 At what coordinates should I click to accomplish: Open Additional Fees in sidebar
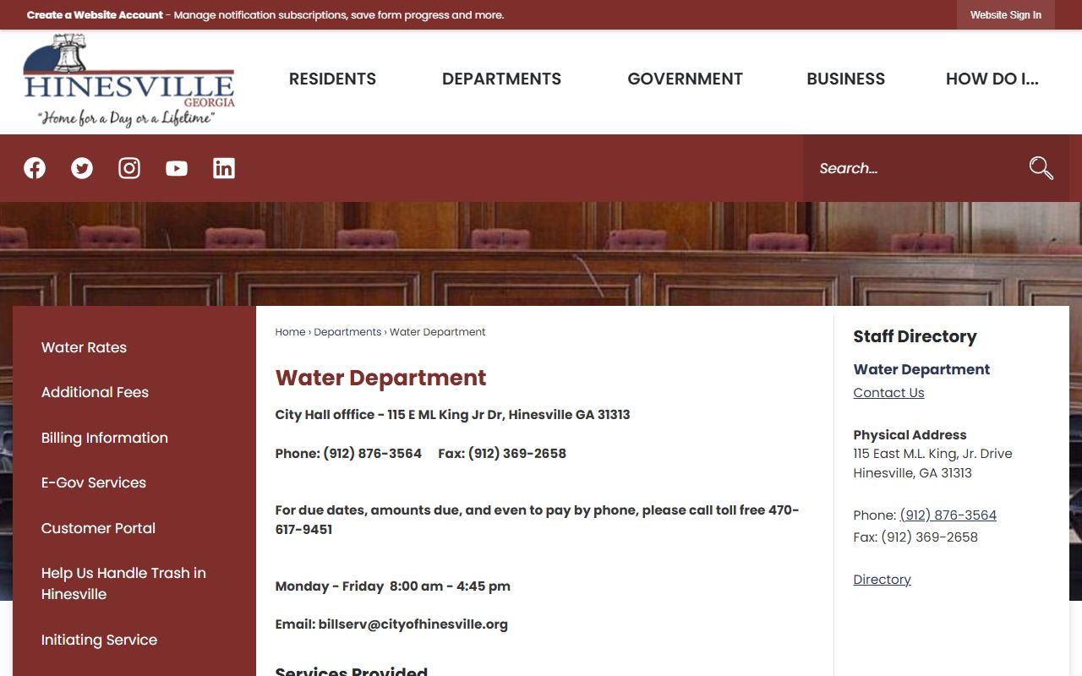click(x=95, y=392)
